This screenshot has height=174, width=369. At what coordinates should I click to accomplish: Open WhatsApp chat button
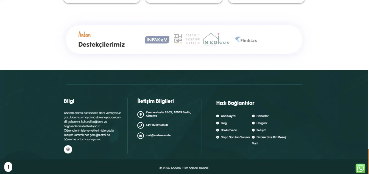point(360,168)
